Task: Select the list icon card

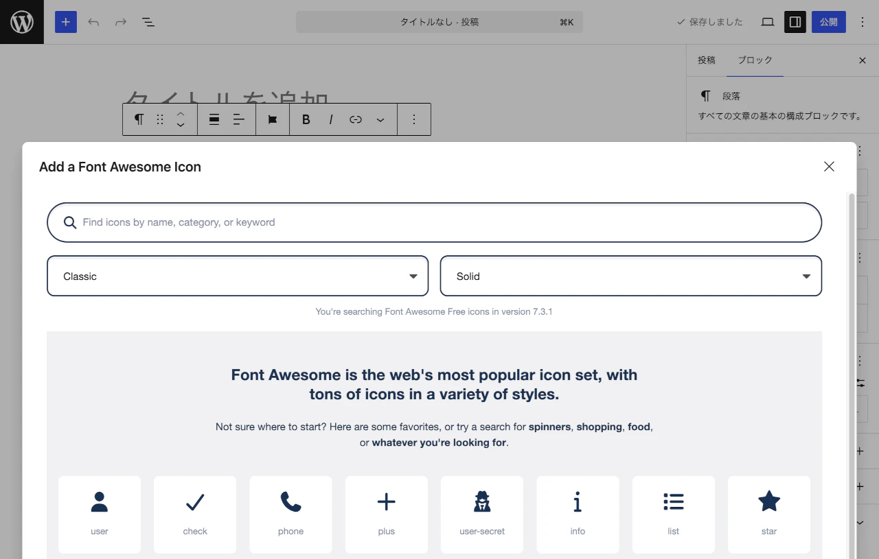Action: (674, 514)
